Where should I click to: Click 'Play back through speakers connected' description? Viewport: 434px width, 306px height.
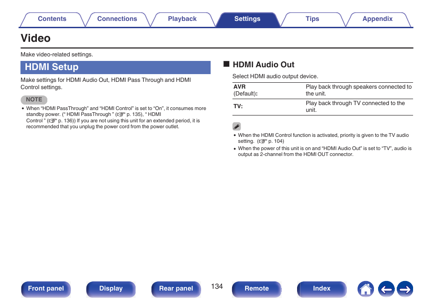coord(359,90)
